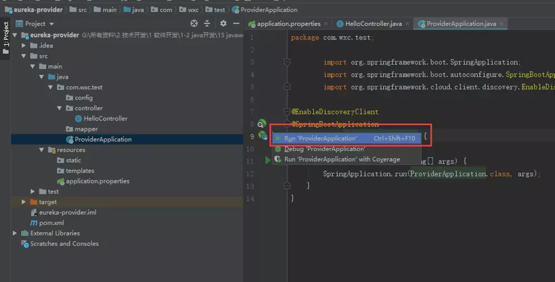The width and height of the screenshot is (555, 282).
Task: Click eureka-provider in breadcrumb bar
Action: tap(34, 9)
